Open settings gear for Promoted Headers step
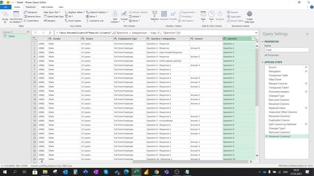Image resolution: width=314 pixels, height=176 pixels. pyautogui.click(x=306, y=91)
